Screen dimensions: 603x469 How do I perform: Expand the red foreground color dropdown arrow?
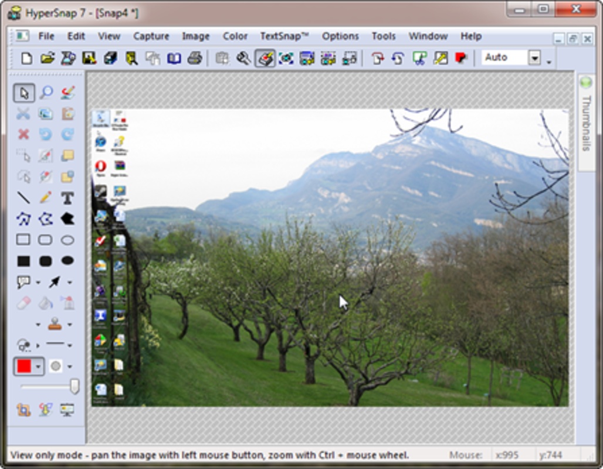click(x=39, y=366)
